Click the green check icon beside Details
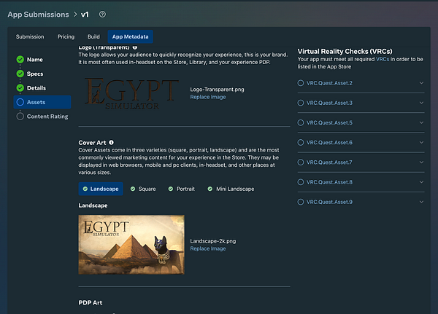The height and width of the screenshot is (314, 438). click(20, 88)
